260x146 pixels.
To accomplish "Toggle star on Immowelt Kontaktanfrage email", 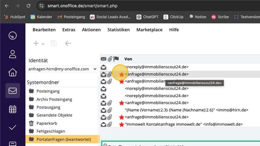I will 122,124.
